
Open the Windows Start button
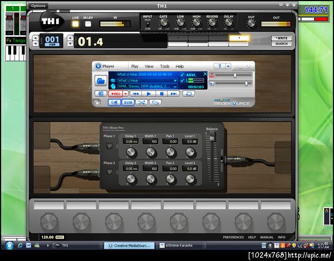tap(9, 245)
